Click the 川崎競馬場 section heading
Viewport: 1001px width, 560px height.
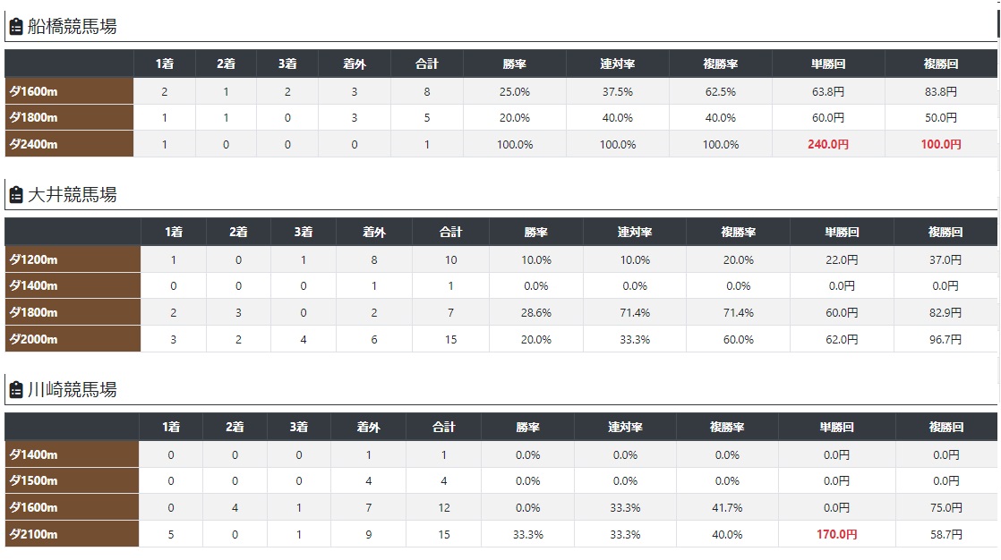point(73,390)
